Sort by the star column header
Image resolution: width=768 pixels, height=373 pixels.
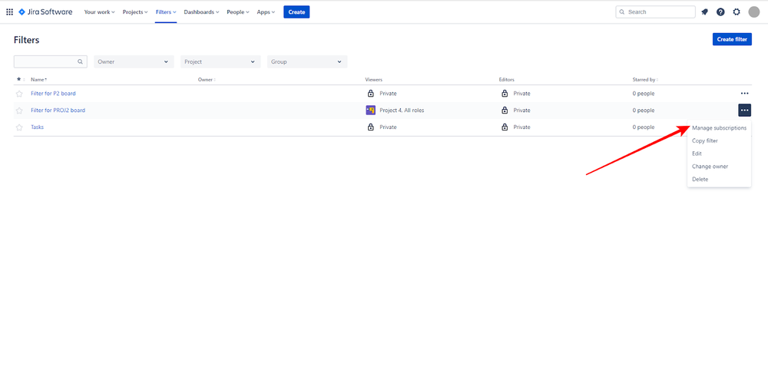(21, 79)
